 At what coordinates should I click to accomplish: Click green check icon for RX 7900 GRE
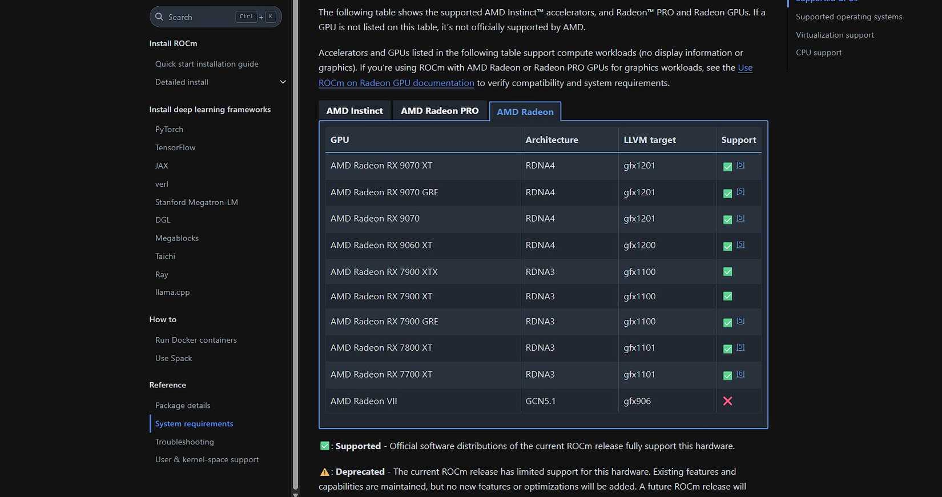[x=727, y=323]
